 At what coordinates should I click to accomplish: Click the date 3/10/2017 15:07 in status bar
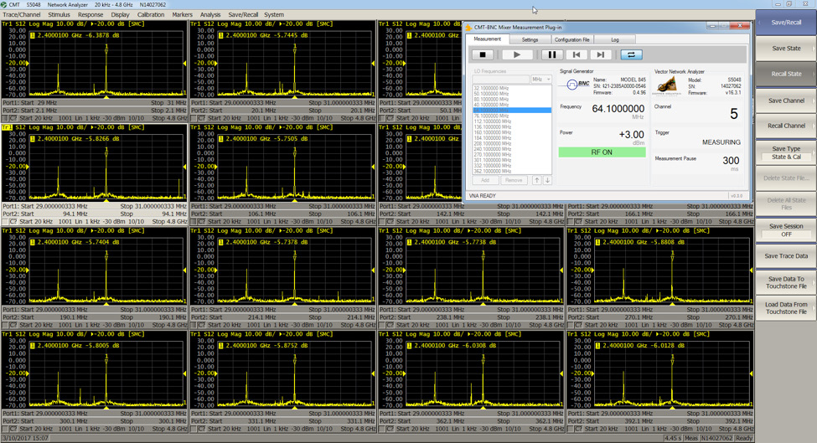pos(25,438)
